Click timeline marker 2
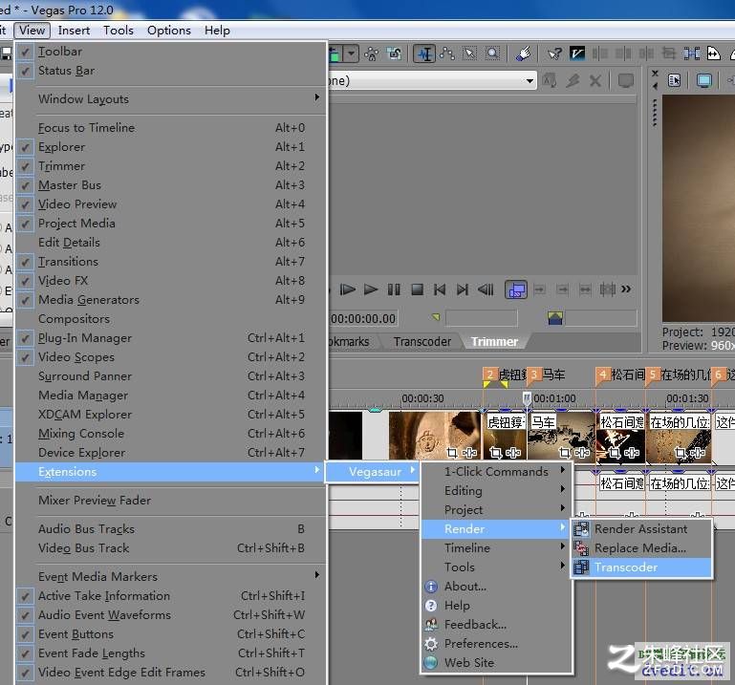This screenshot has width=735, height=685. click(490, 375)
